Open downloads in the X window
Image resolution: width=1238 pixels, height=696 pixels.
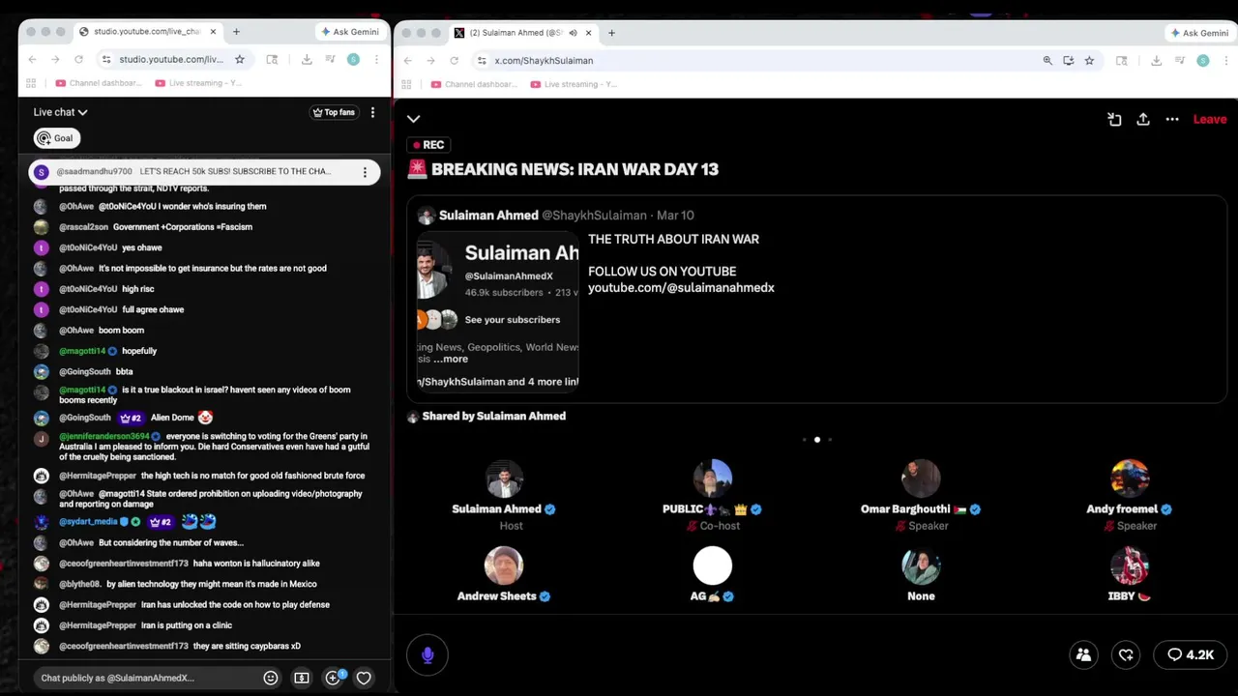1156,60
